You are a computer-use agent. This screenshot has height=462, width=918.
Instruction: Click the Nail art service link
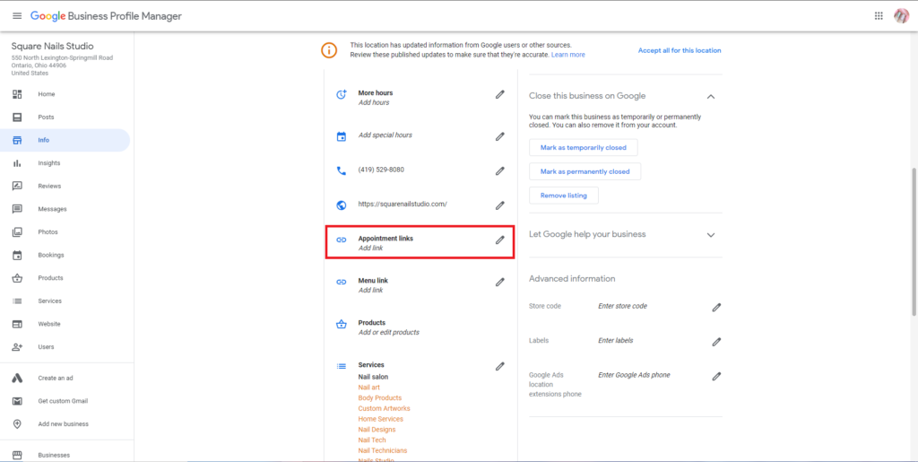(368, 388)
